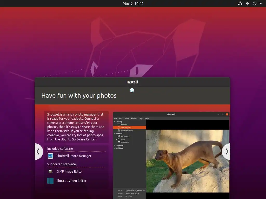Click the power icon in top bar
This screenshot has width=266, height=199.
pyautogui.click(x=255, y=3)
